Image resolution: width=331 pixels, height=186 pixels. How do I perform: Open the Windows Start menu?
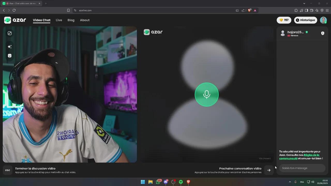143,182
